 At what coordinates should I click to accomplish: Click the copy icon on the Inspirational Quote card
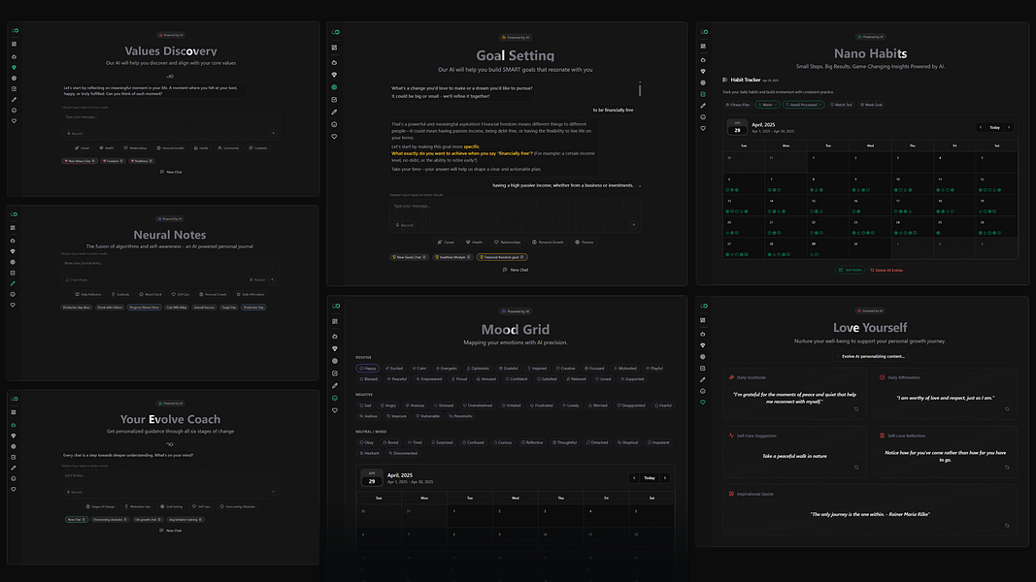point(1007,525)
